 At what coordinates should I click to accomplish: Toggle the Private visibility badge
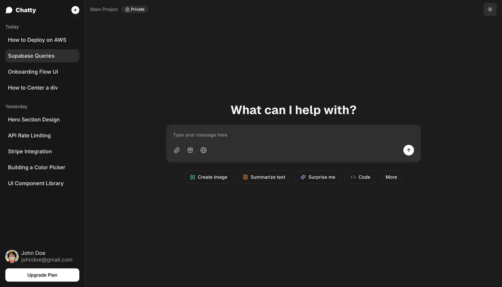pos(135,9)
